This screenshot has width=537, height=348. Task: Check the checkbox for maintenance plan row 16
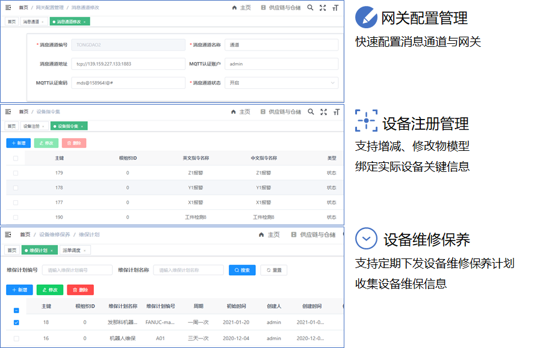[16, 338]
